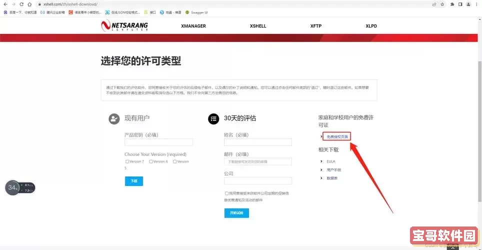Toggle the browser side panel icon

pyautogui.click(x=460, y=4)
